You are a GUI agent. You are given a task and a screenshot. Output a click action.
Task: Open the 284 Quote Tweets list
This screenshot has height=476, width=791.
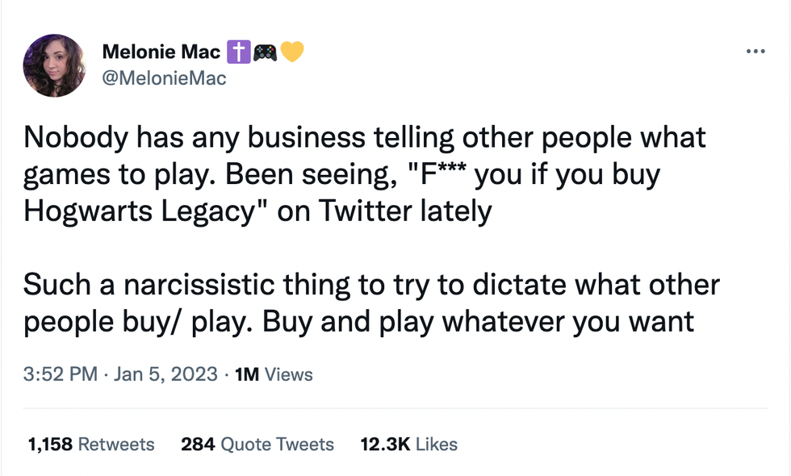(x=257, y=444)
